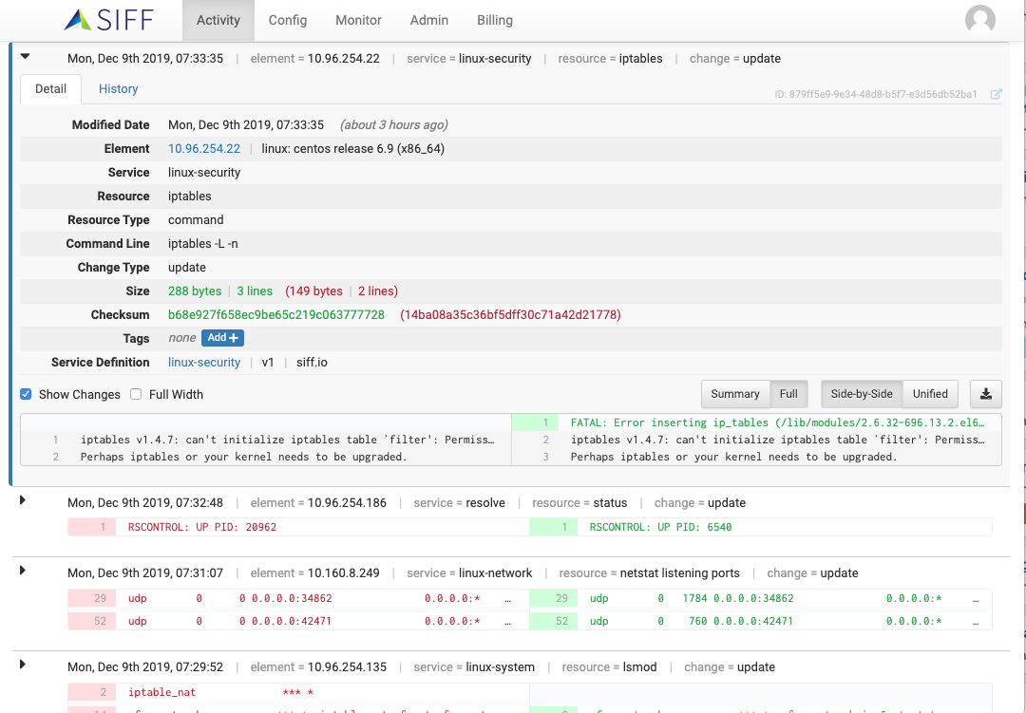Image resolution: width=1026 pixels, height=713 pixels.
Task: Click the '3 lines' size value
Action: pos(255,291)
